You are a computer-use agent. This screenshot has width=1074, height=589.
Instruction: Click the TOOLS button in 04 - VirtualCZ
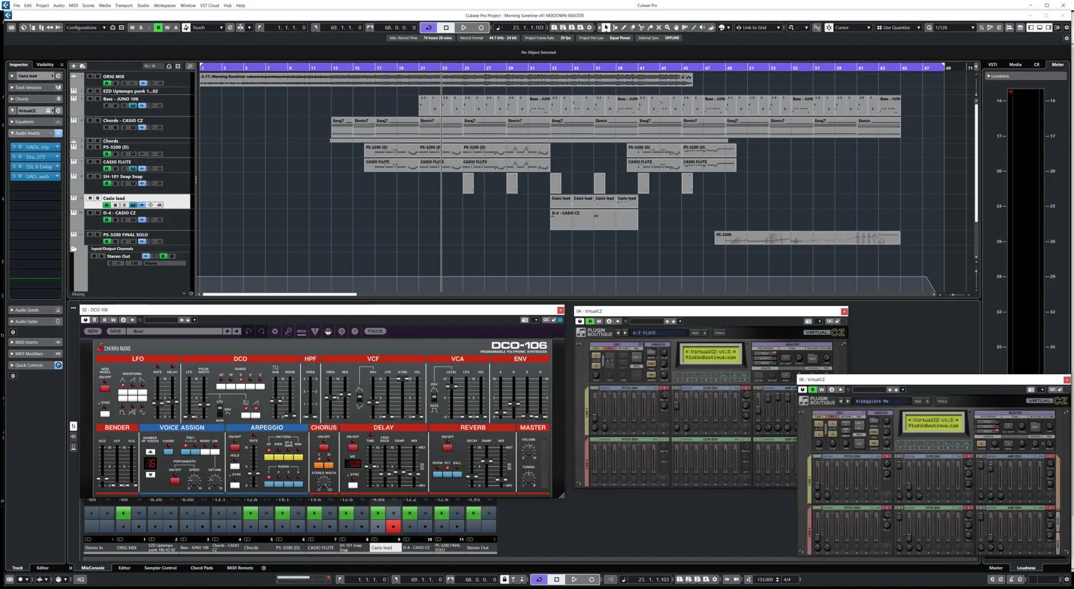[720, 333]
